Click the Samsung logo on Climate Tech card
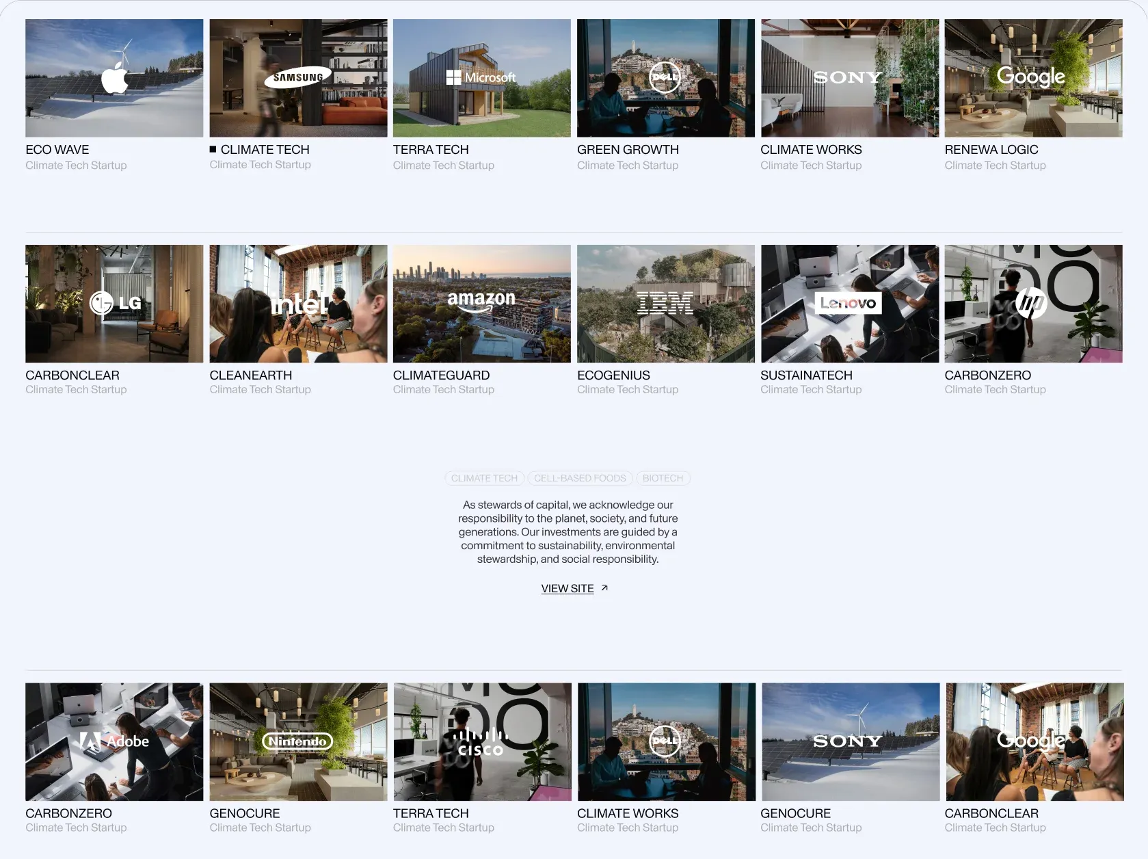This screenshot has height=859, width=1148. 298,78
